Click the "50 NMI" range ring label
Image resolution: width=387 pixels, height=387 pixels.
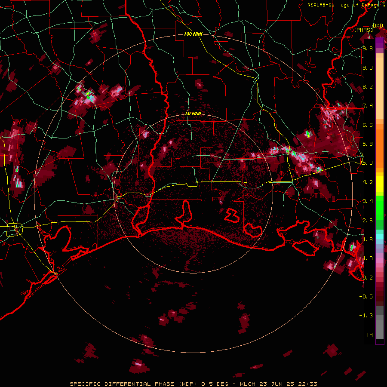(x=193, y=114)
